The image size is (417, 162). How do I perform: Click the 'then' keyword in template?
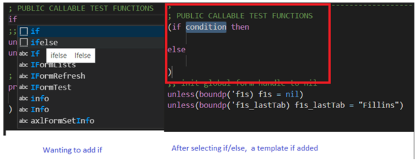(x=240, y=27)
